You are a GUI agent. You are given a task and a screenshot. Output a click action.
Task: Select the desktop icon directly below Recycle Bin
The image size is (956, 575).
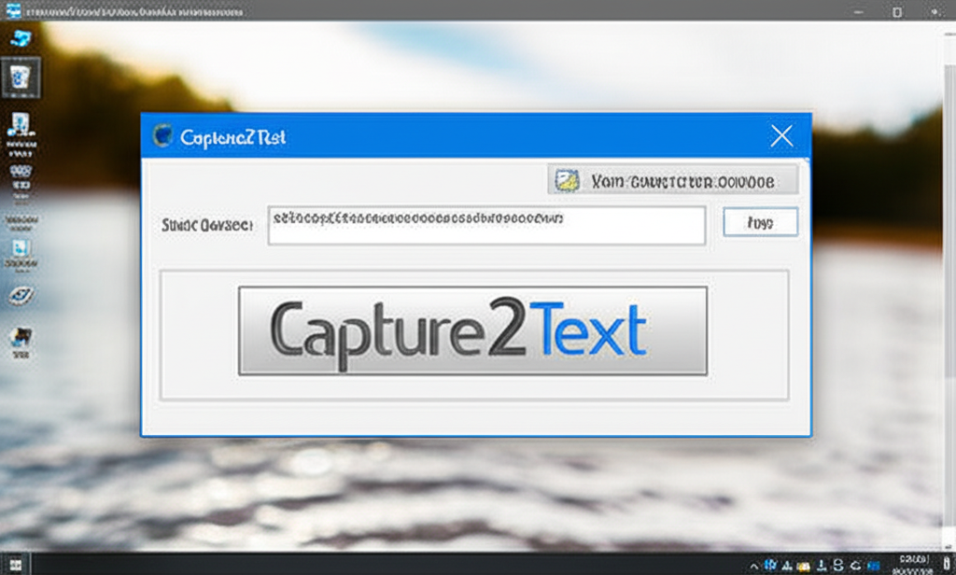pyautogui.click(x=20, y=129)
